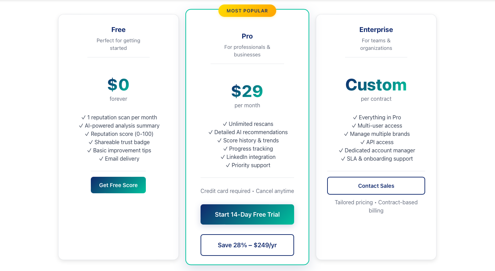Click the Custom price text
This screenshot has height=271, width=495.
376,85
